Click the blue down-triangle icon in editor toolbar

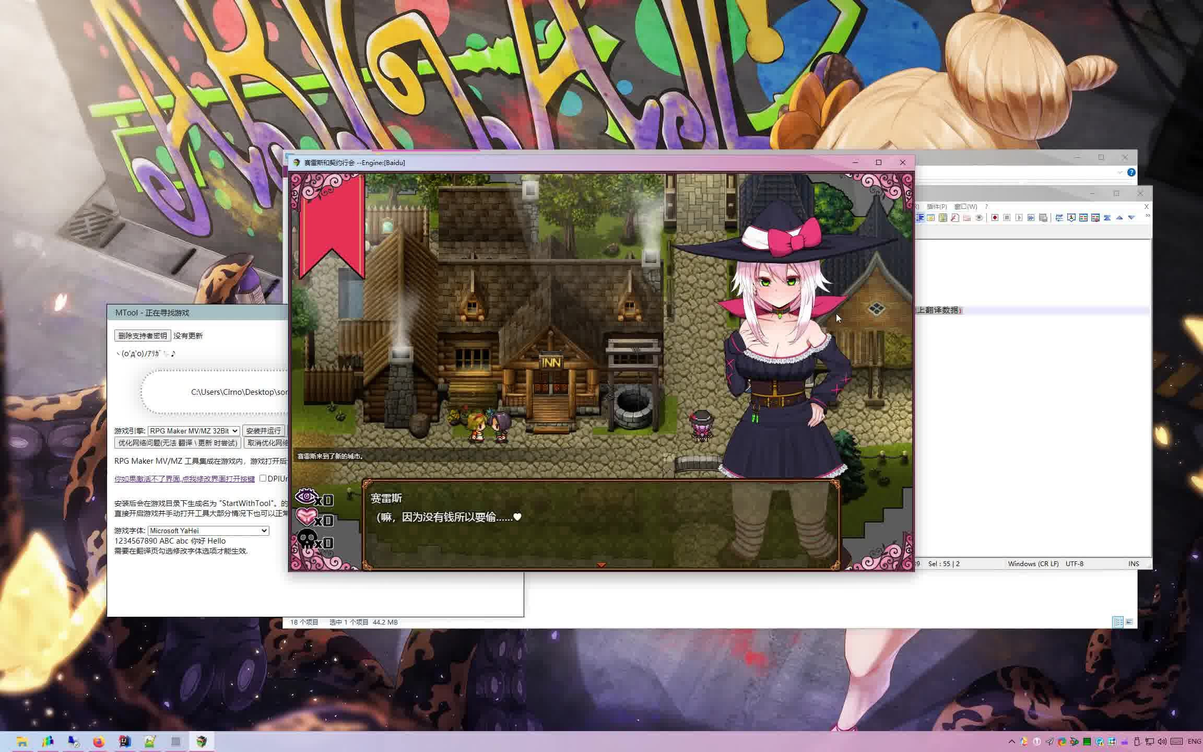1131,218
